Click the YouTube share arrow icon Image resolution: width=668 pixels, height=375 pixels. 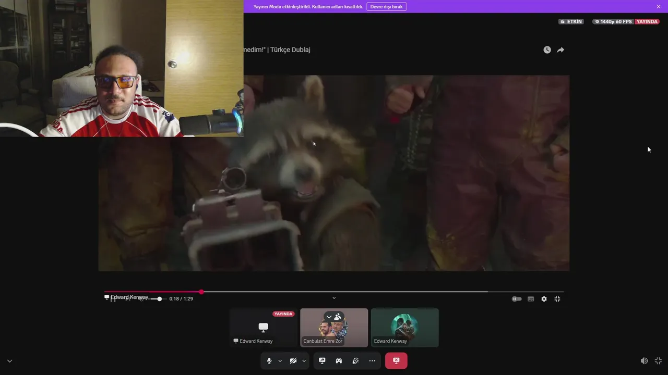(560, 50)
